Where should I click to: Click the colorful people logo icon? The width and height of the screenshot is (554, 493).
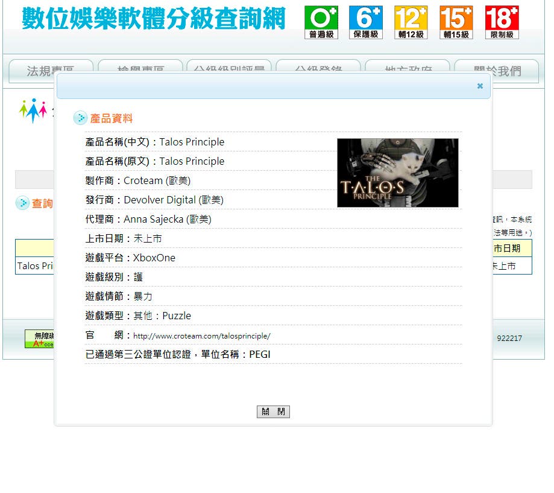point(33,110)
